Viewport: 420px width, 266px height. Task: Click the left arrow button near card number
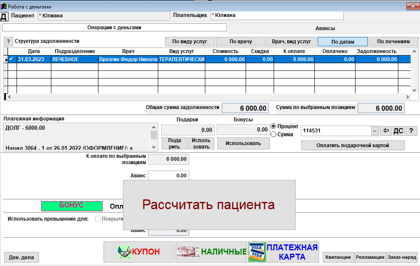pyautogui.click(x=385, y=131)
